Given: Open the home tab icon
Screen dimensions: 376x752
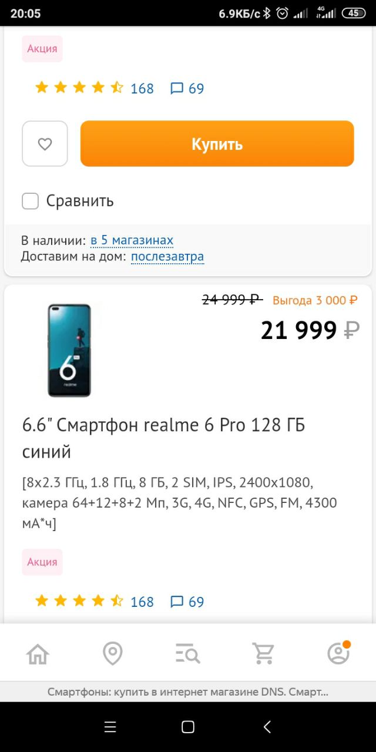Looking at the screenshot, I should (38, 653).
